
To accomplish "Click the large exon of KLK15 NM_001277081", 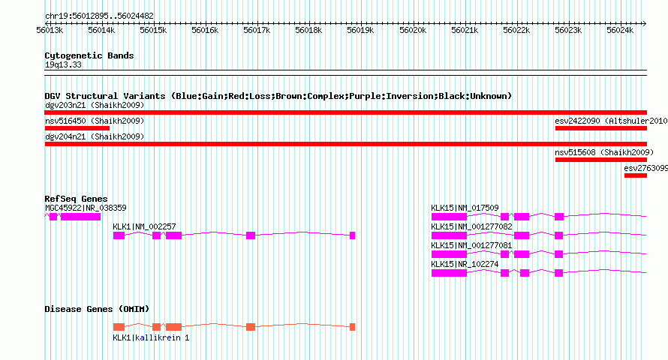I will 449,254.
